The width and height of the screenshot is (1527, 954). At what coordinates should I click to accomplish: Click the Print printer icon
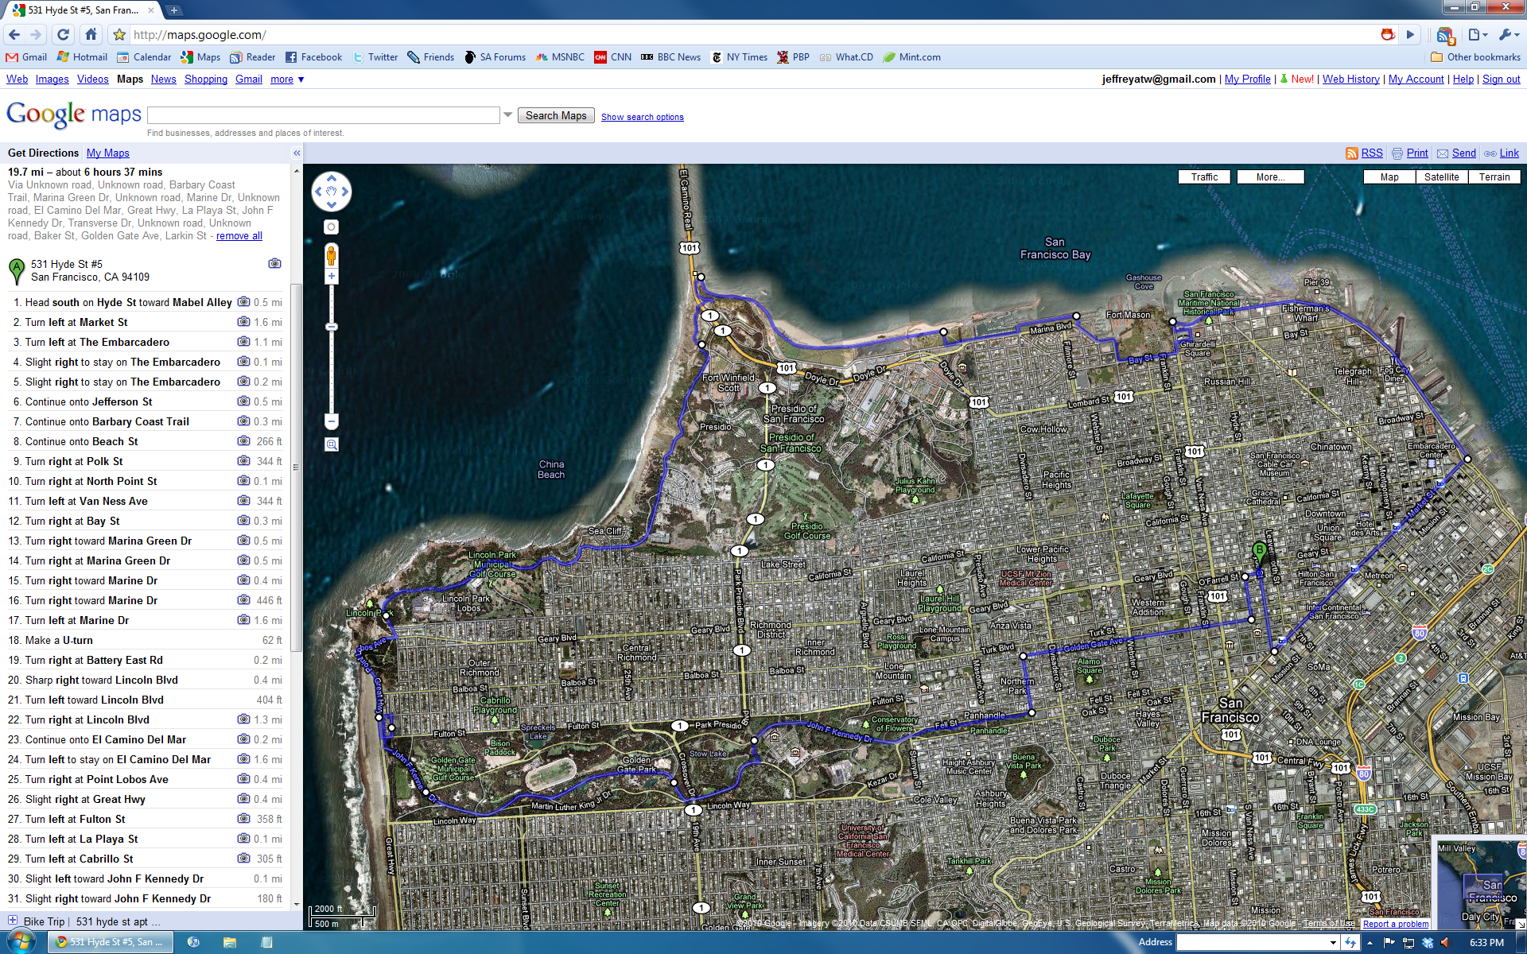(x=1397, y=153)
